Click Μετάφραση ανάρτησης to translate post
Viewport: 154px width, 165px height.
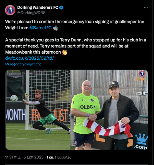point(23,64)
